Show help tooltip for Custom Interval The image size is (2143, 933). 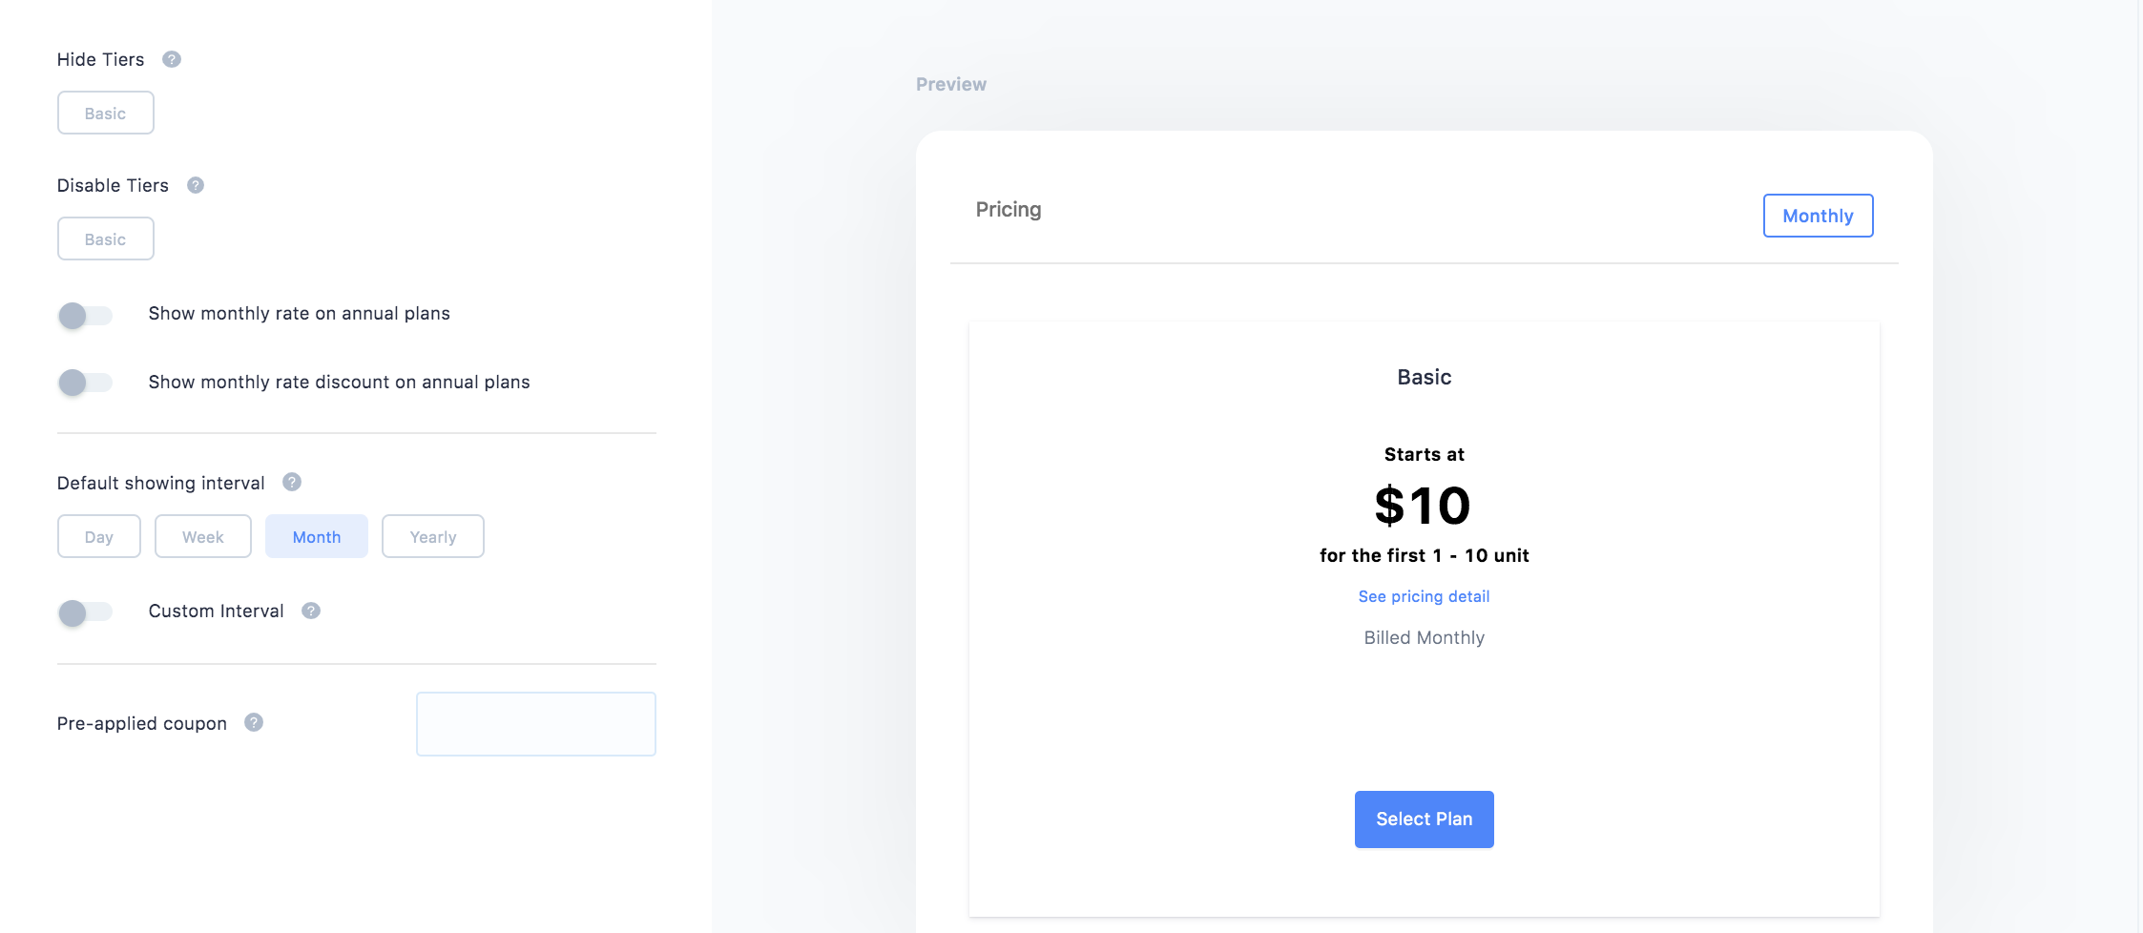311,611
